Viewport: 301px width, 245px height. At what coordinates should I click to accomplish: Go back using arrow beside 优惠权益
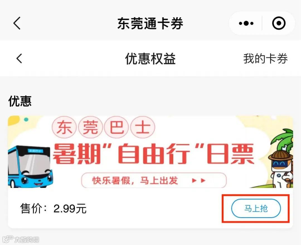[x=19, y=58]
